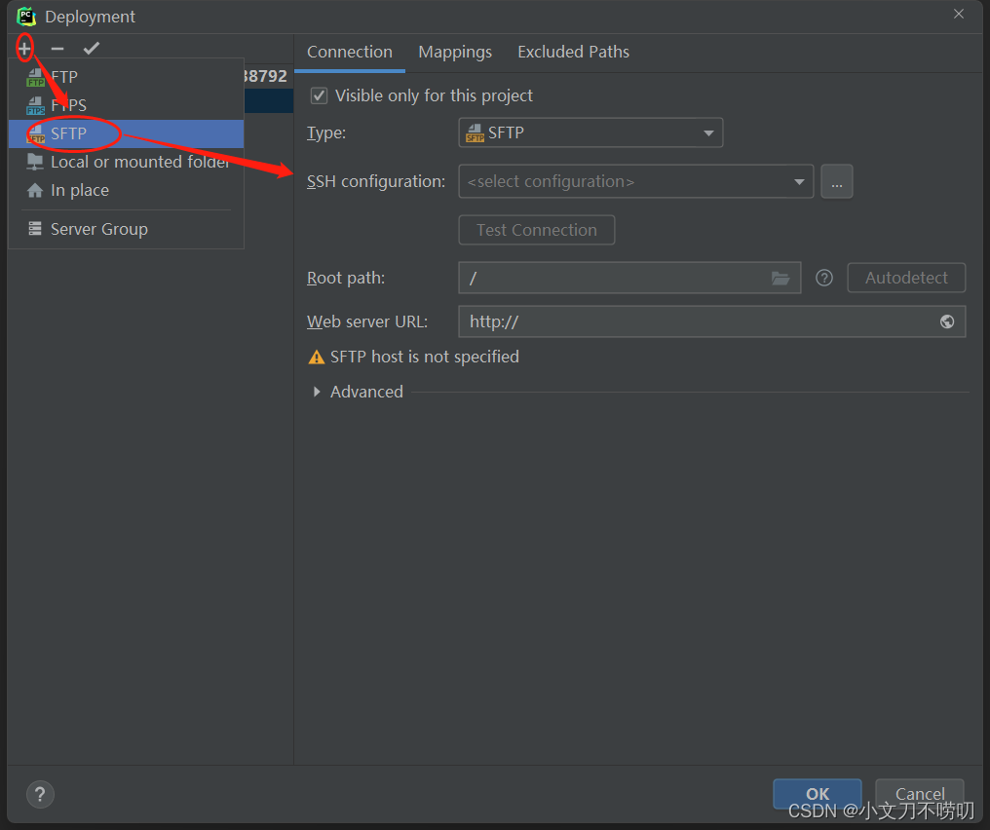Choose FTP from the server type menu
990x830 pixels.
[127, 77]
